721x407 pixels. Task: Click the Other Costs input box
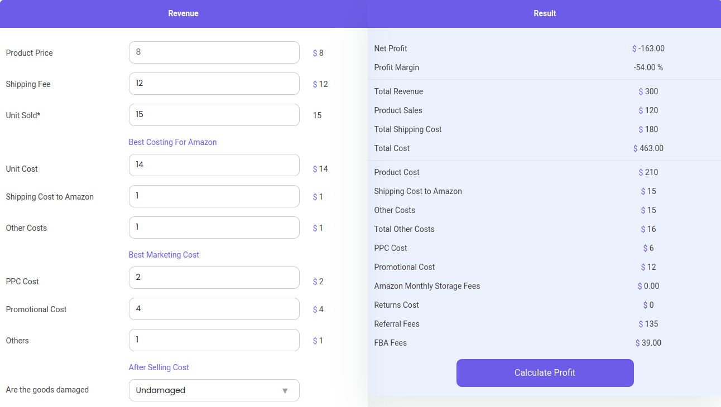point(214,227)
